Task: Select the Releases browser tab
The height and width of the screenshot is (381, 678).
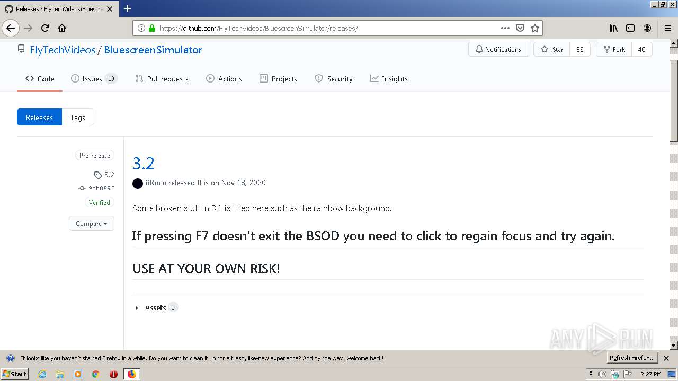Action: click(60, 8)
